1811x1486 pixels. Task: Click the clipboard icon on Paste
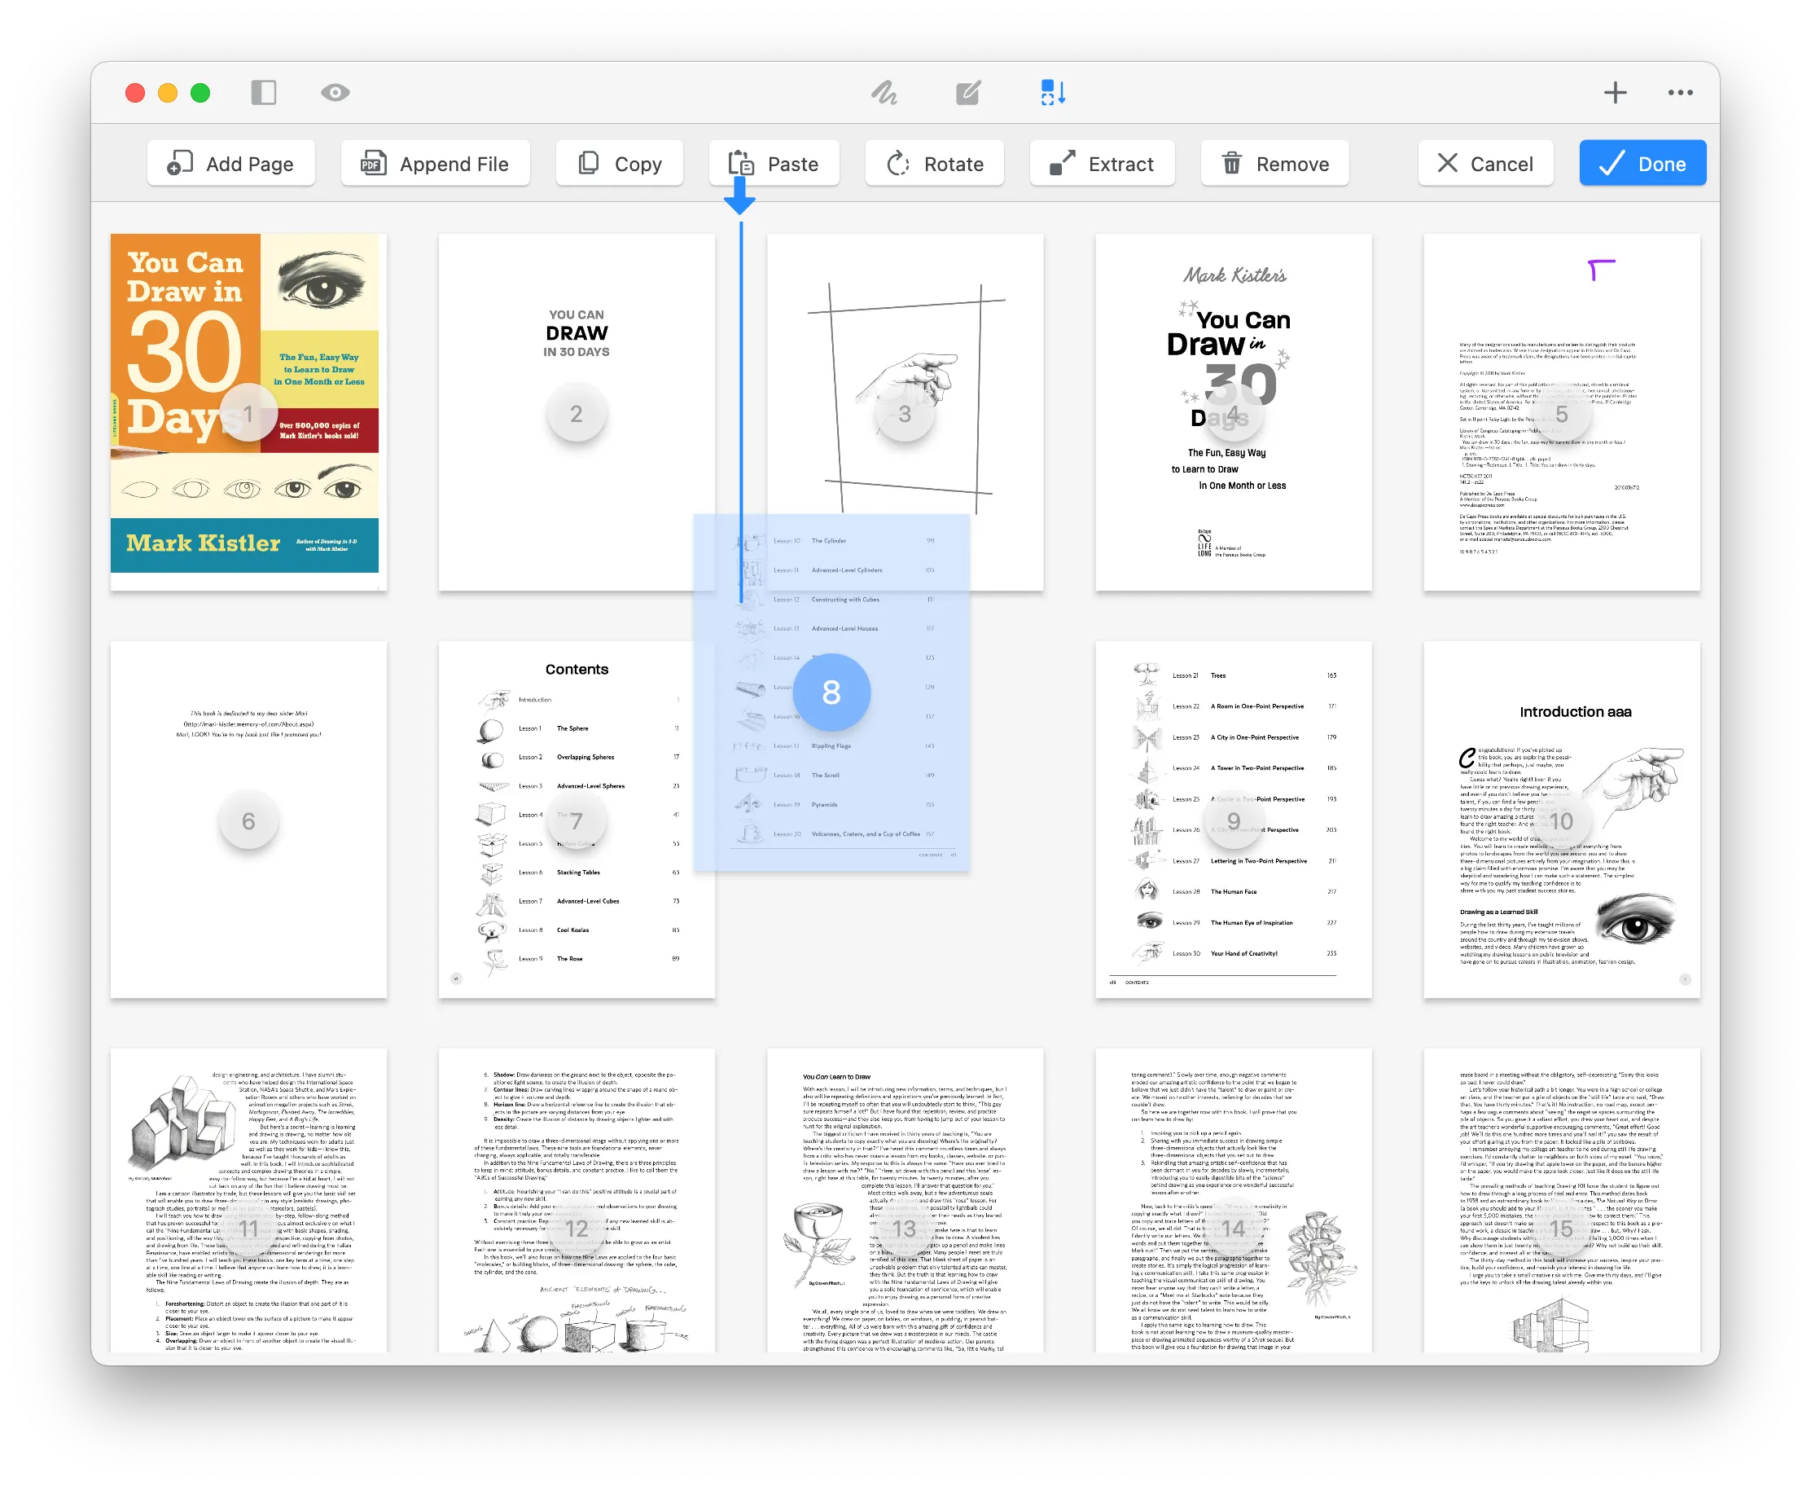(741, 164)
